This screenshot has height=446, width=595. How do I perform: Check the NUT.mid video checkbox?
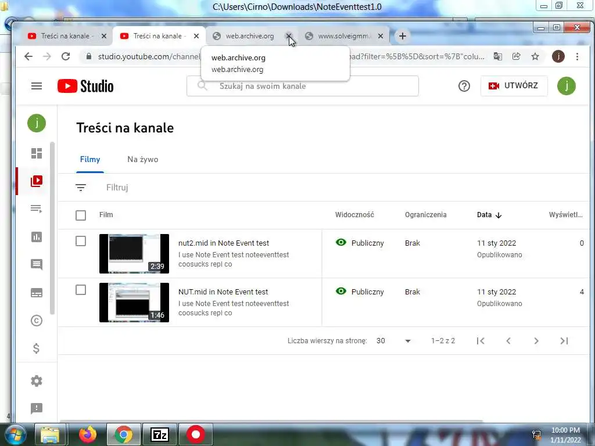(81, 290)
